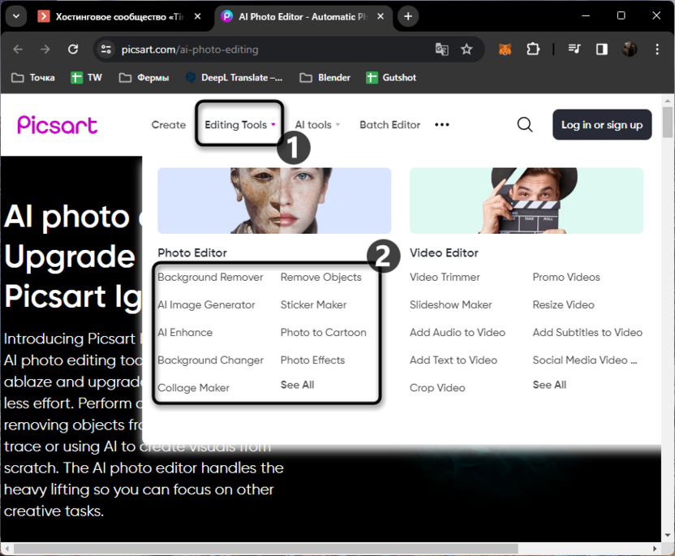Open a new browser tab

408,16
